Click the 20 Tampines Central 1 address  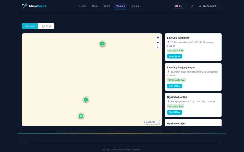190,44
